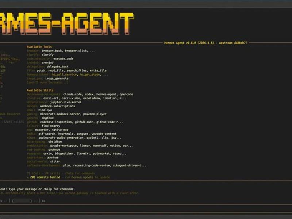Click the 'openhue' skill
The width and height of the screenshot is (292, 219).
click(53, 158)
